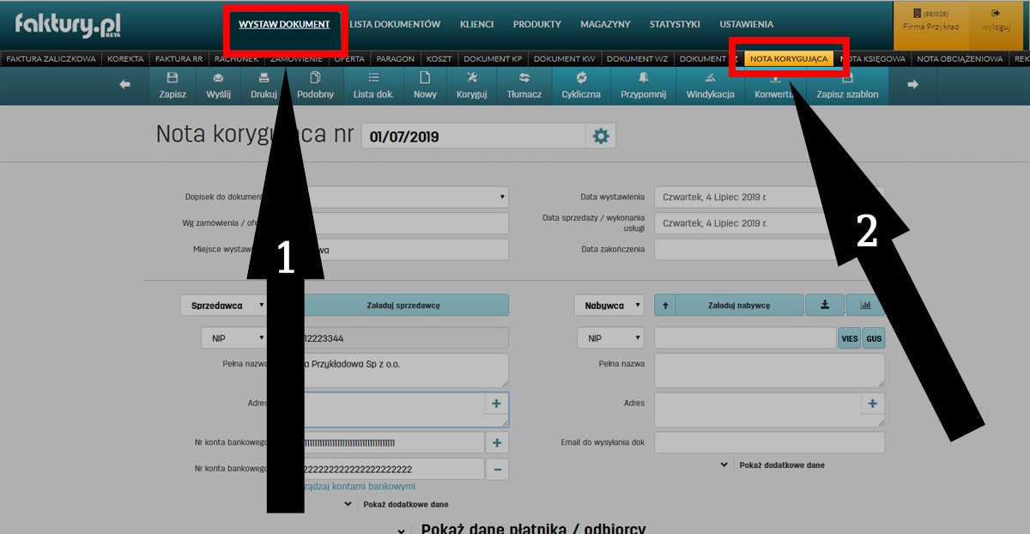Open the Nabywca role dropdown
Viewport: 1030px width, 534px height.
(x=609, y=305)
